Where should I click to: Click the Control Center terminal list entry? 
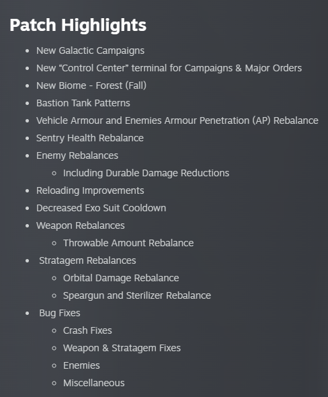(x=169, y=68)
